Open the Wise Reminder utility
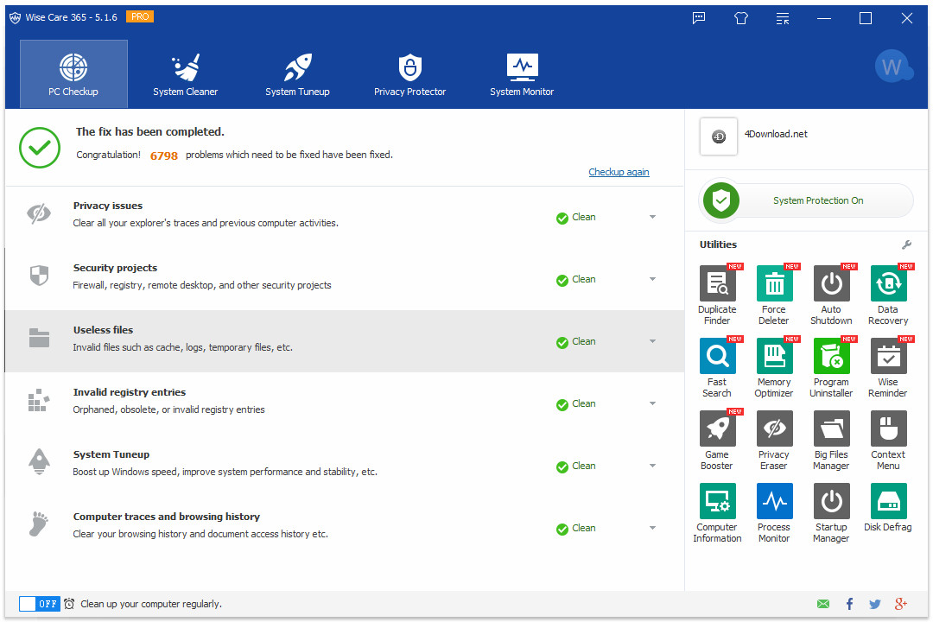The image size is (933, 622). (x=888, y=357)
